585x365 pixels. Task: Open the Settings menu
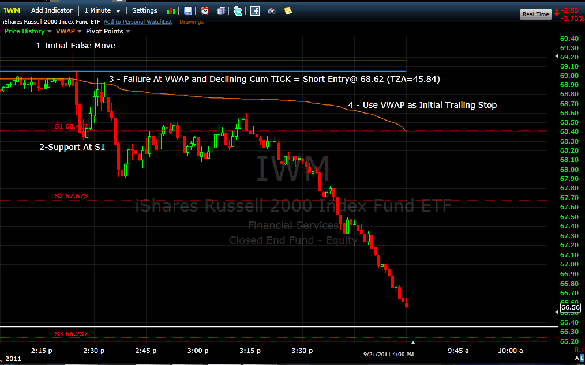pos(144,10)
